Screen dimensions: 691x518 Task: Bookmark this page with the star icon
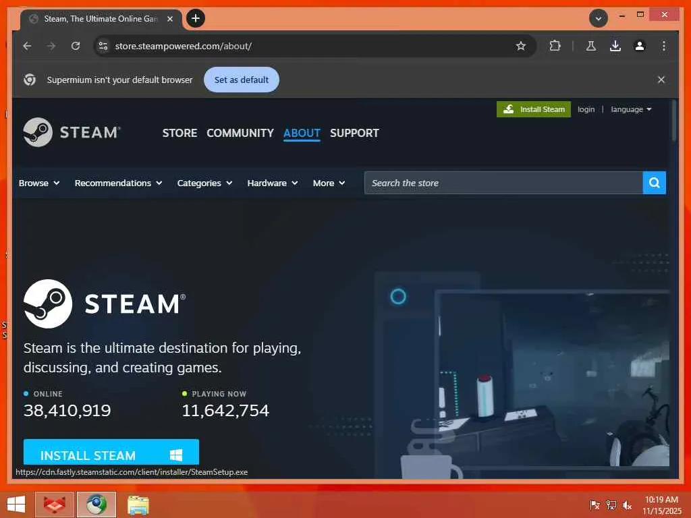[521, 46]
